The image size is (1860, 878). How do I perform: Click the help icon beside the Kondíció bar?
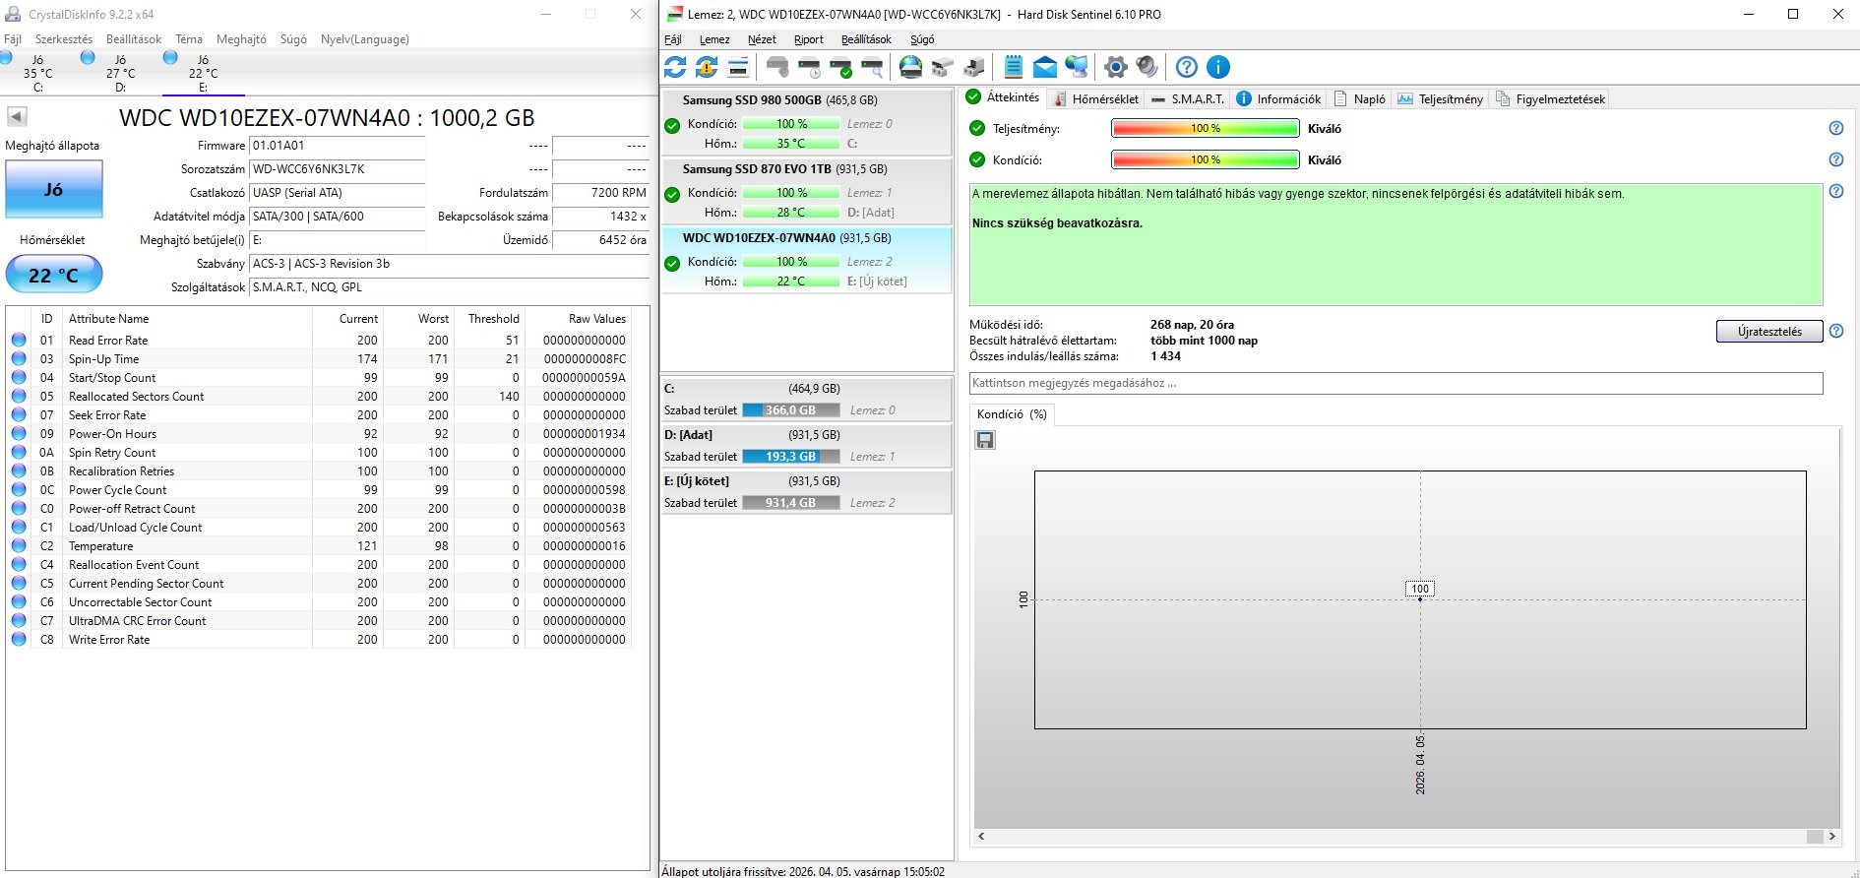[x=1835, y=159]
